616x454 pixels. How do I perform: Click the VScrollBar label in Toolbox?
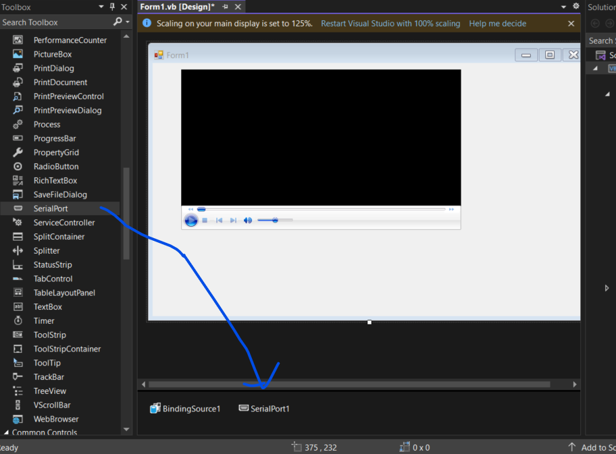click(x=52, y=405)
